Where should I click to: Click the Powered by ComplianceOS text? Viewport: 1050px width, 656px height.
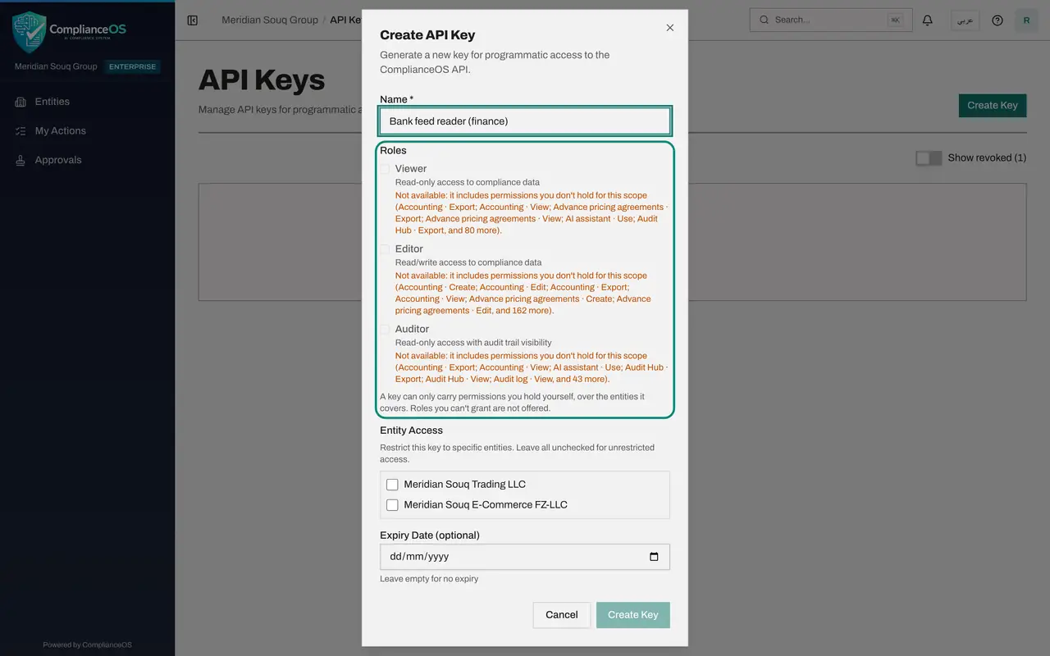pyautogui.click(x=87, y=645)
